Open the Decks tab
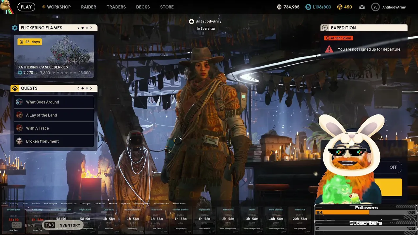This screenshot has height=235, width=418. 143,7
